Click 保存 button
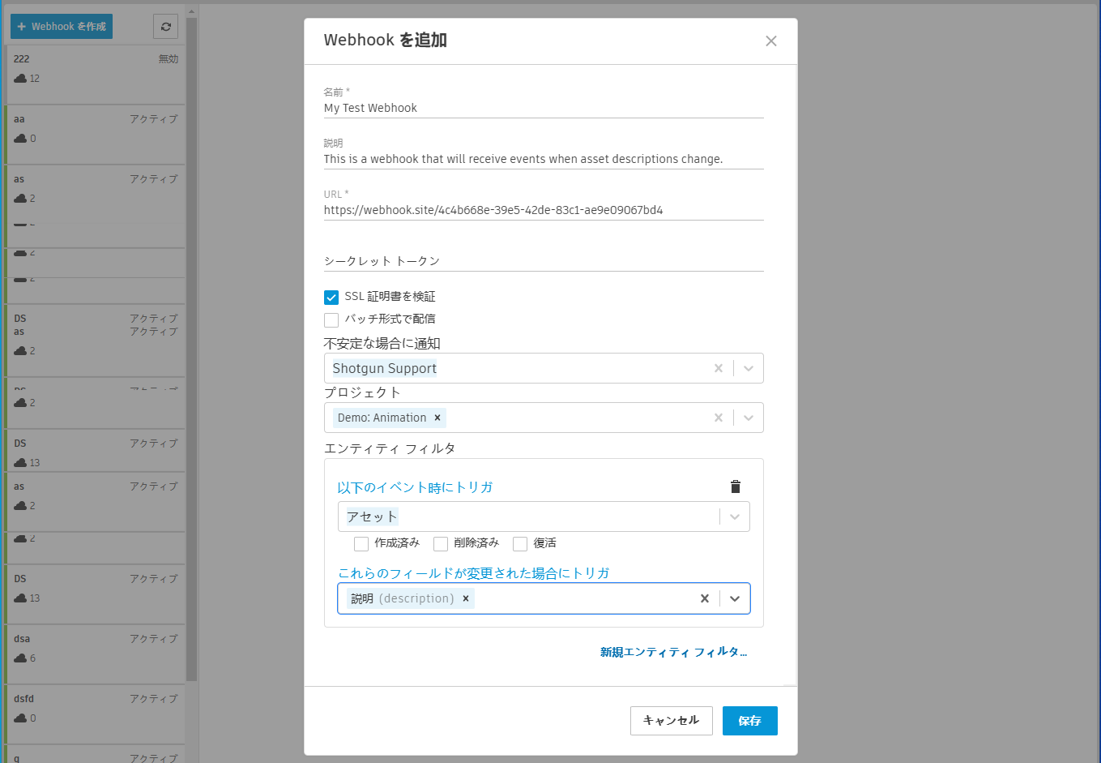 pos(750,721)
